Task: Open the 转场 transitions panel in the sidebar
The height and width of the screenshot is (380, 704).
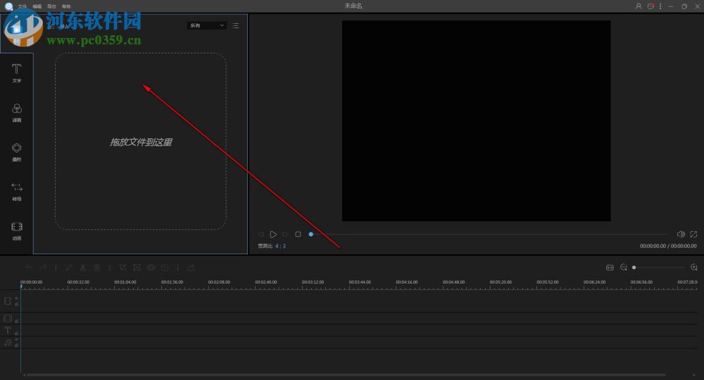Action: [x=17, y=191]
